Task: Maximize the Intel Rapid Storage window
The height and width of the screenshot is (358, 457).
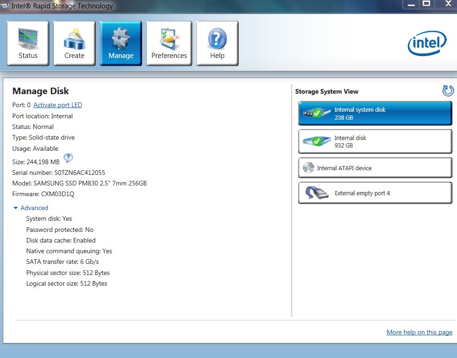Action: pyautogui.click(x=426, y=4)
